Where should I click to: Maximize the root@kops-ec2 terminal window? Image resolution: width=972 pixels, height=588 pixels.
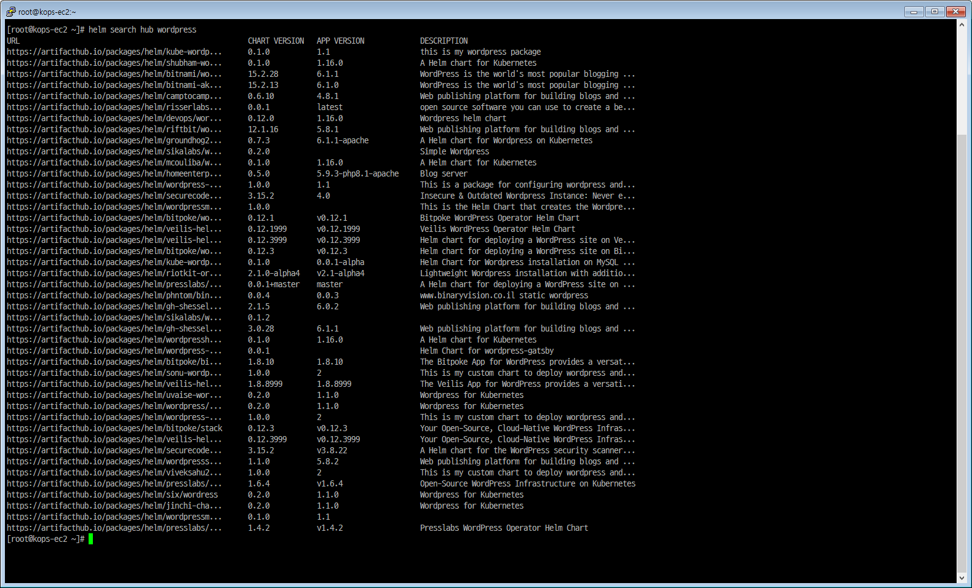934,11
